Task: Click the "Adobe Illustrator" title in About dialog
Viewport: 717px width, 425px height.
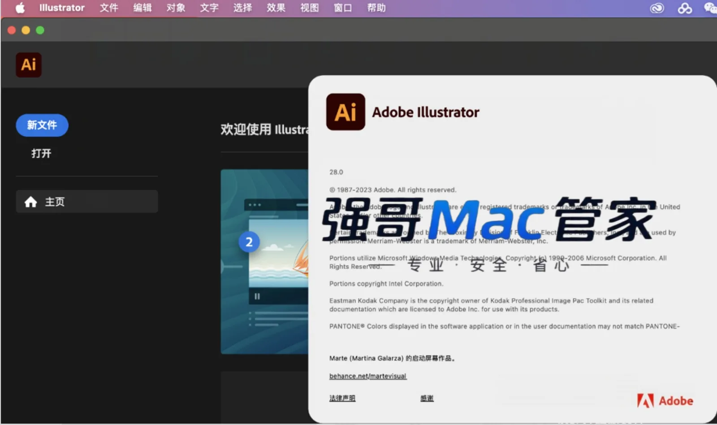Action: tap(426, 112)
